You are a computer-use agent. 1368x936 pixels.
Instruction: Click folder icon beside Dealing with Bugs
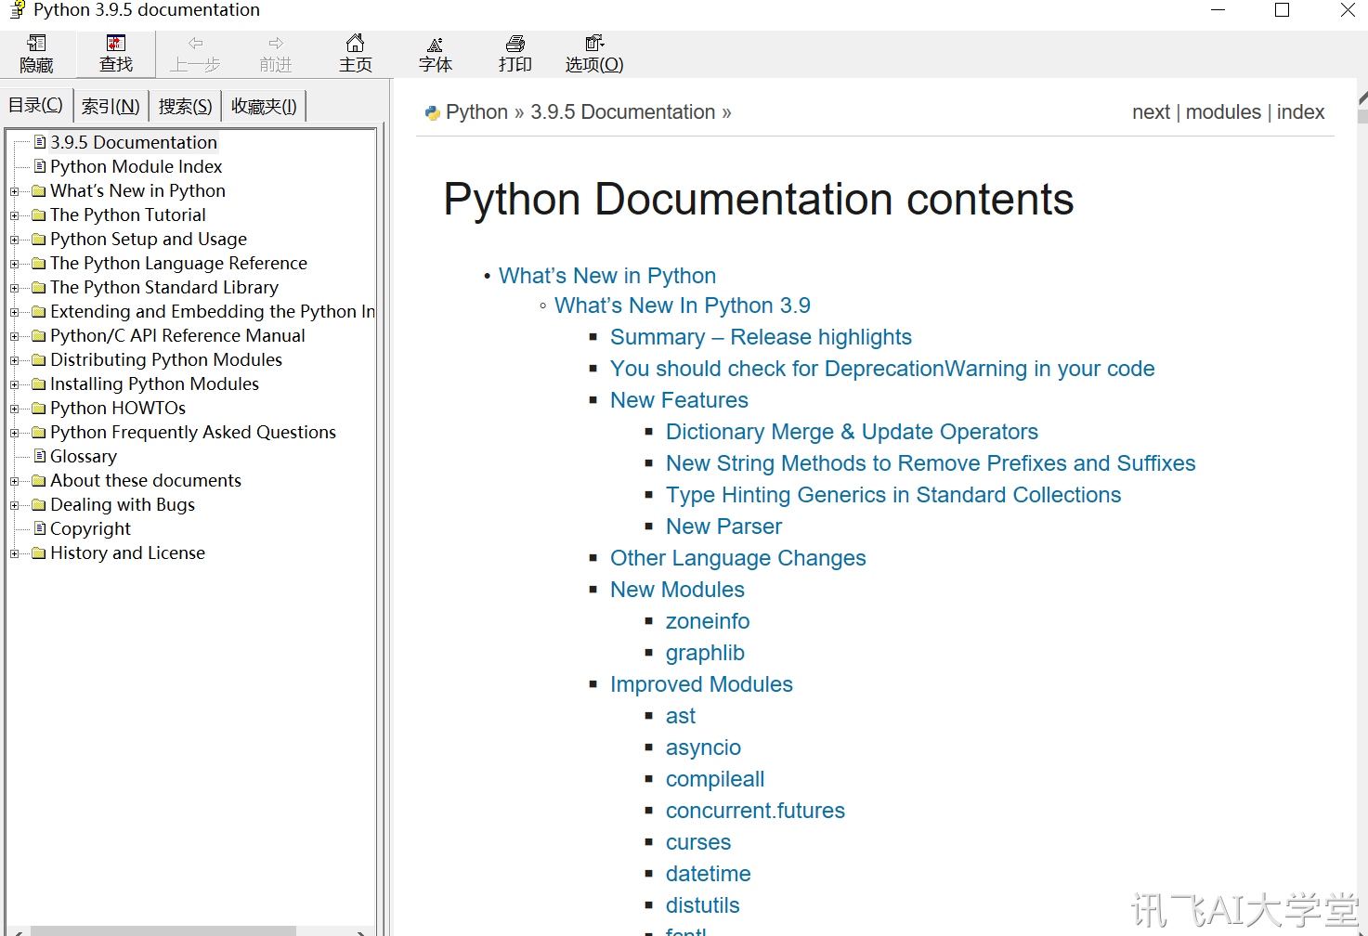pyautogui.click(x=39, y=505)
